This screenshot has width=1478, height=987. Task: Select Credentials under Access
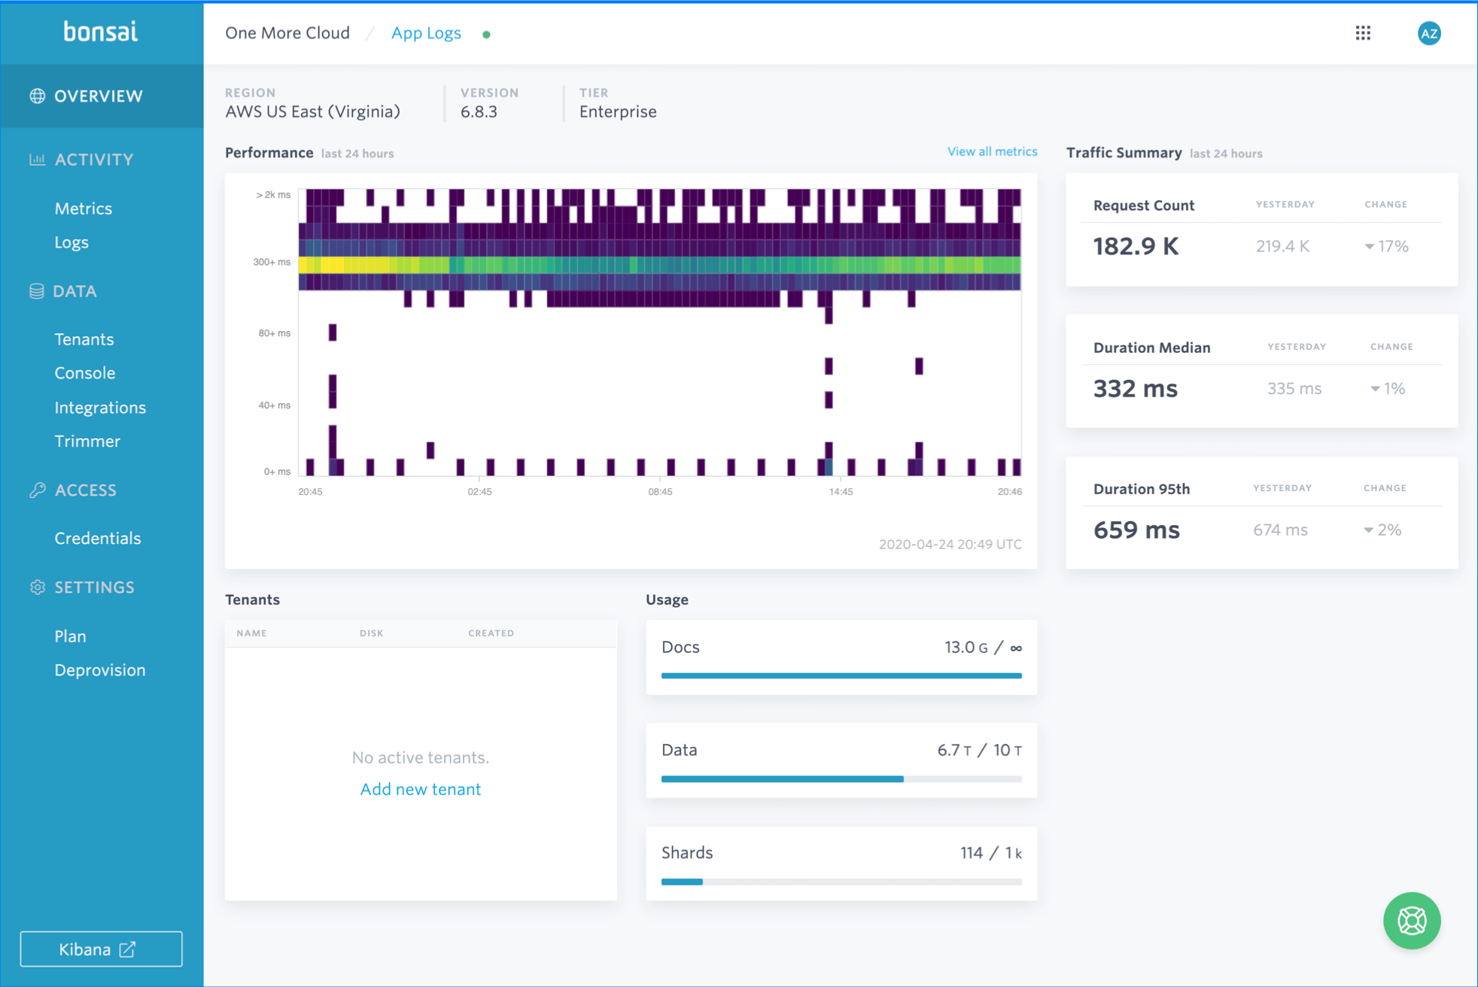(97, 539)
